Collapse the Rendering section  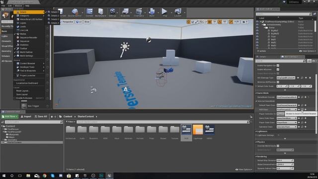pyautogui.click(x=256, y=157)
